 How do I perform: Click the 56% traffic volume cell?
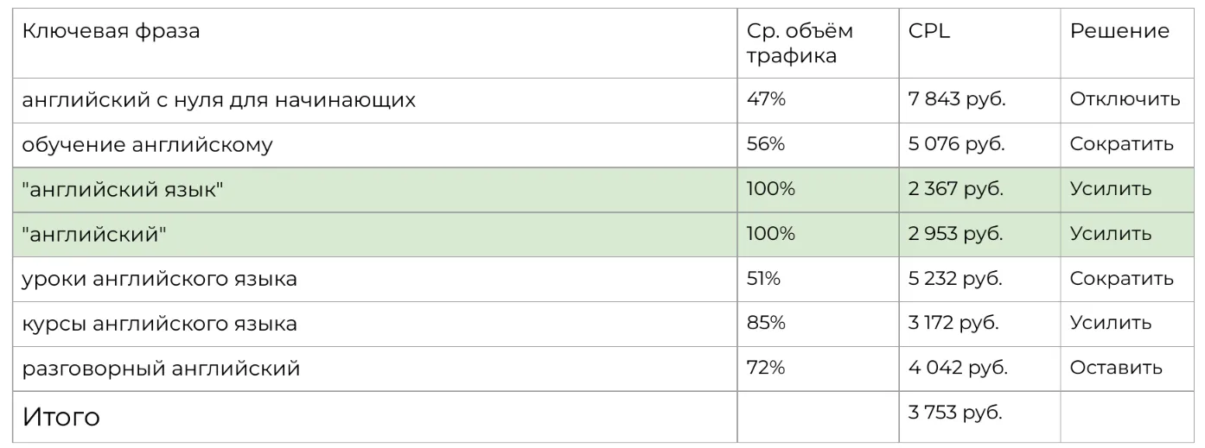coord(766,144)
